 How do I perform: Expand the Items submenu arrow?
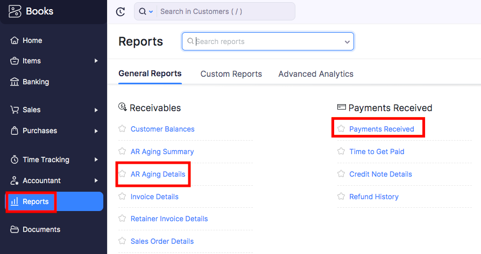(96, 61)
